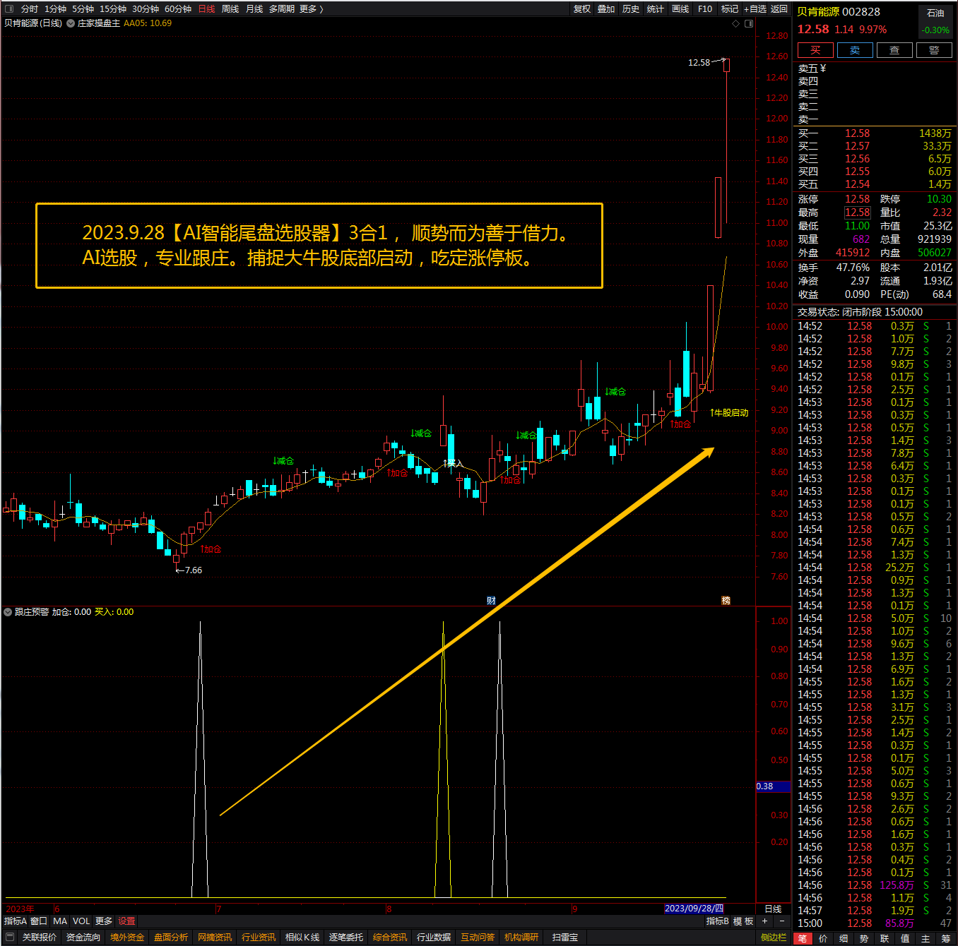
Task: Select the 5分钟 period tab
Action: (83, 9)
